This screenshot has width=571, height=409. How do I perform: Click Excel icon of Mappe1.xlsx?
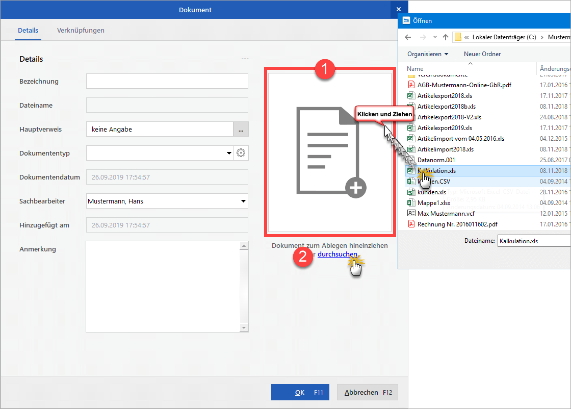coord(411,203)
